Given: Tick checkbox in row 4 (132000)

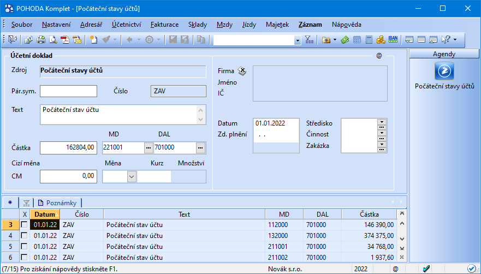Looking at the screenshot, I should point(24,236).
